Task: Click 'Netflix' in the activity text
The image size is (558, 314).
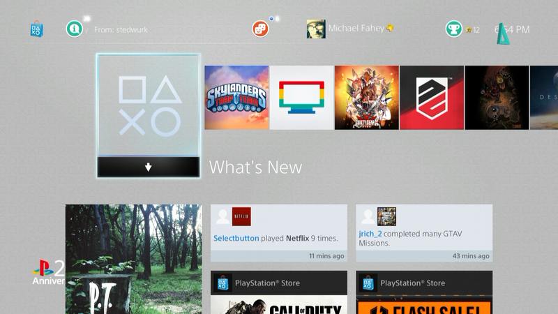Action: (298, 238)
